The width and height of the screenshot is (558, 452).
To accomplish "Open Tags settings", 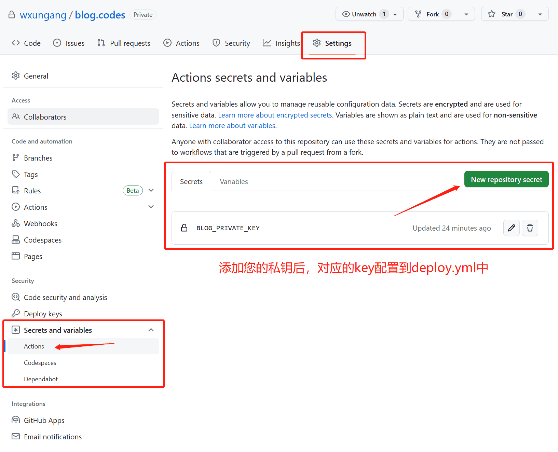I will coord(83,174).
